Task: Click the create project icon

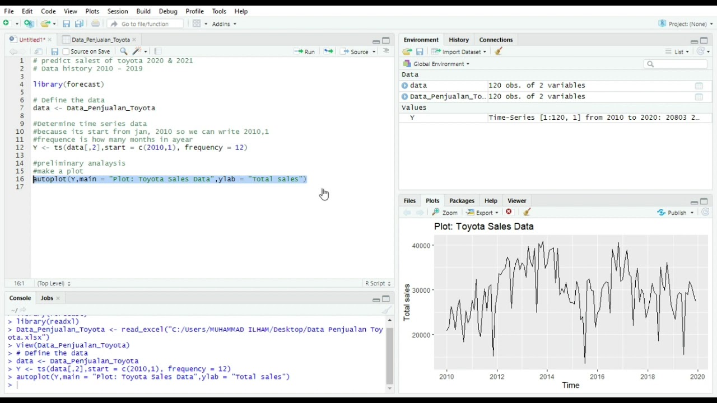Action: pyautogui.click(x=29, y=24)
